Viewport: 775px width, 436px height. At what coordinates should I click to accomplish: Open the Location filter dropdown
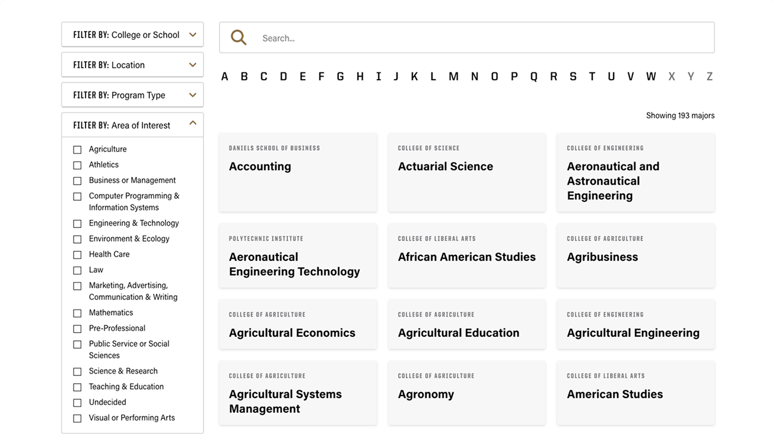tap(132, 65)
